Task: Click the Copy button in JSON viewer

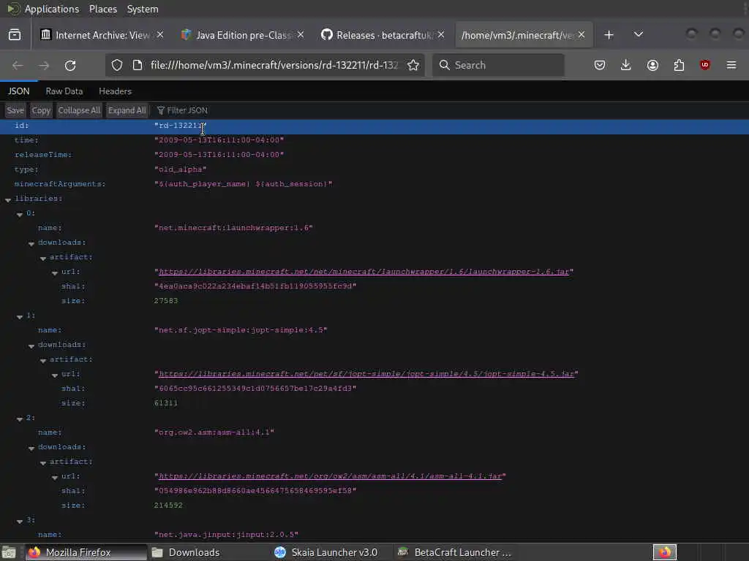Action: 41,110
